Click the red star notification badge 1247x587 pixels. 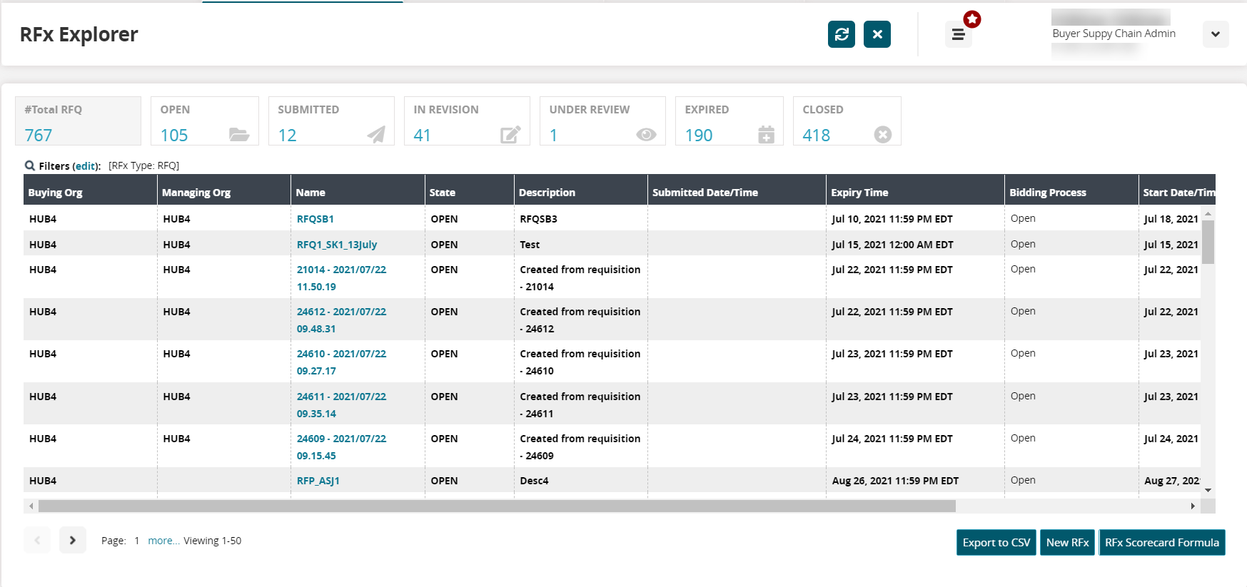click(971, 19)
